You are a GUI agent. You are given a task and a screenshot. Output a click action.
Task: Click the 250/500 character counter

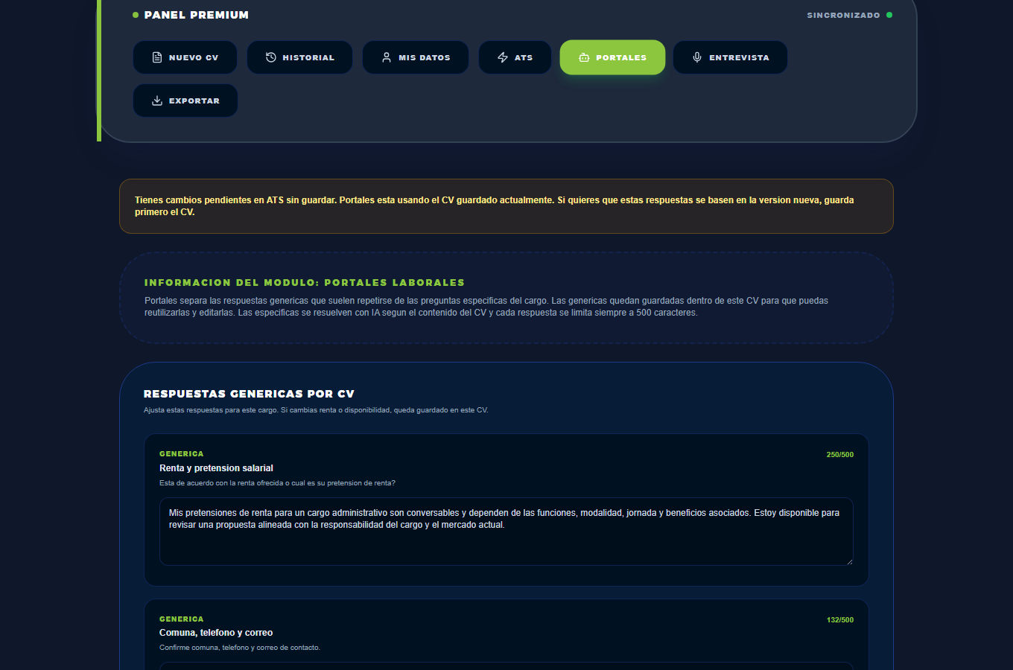[x=840, y=454]
